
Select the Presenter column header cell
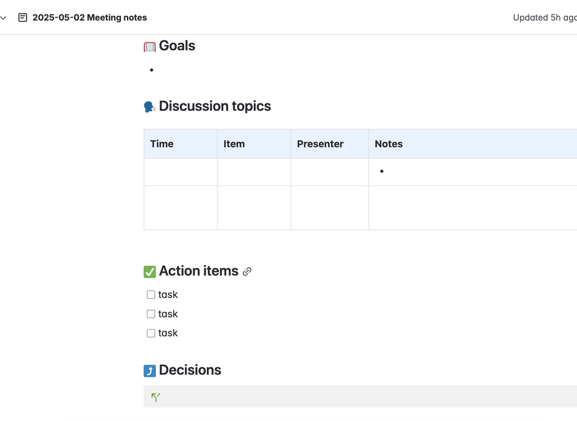tap(329, 144)
